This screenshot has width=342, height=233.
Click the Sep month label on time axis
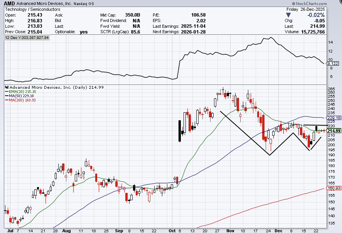tap(119, 231)
